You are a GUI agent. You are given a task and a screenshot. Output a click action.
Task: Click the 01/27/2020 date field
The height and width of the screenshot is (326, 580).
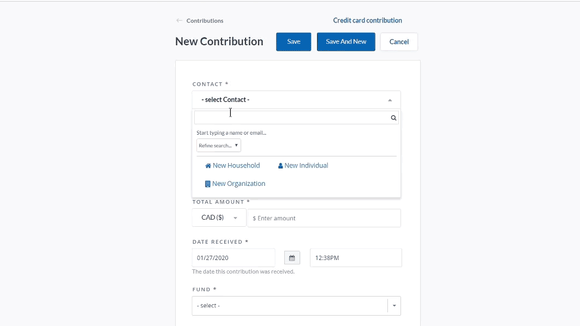(233, 257)
